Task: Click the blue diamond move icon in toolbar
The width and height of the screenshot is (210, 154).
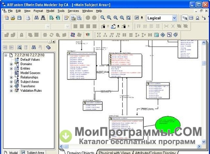Action: 163,35
